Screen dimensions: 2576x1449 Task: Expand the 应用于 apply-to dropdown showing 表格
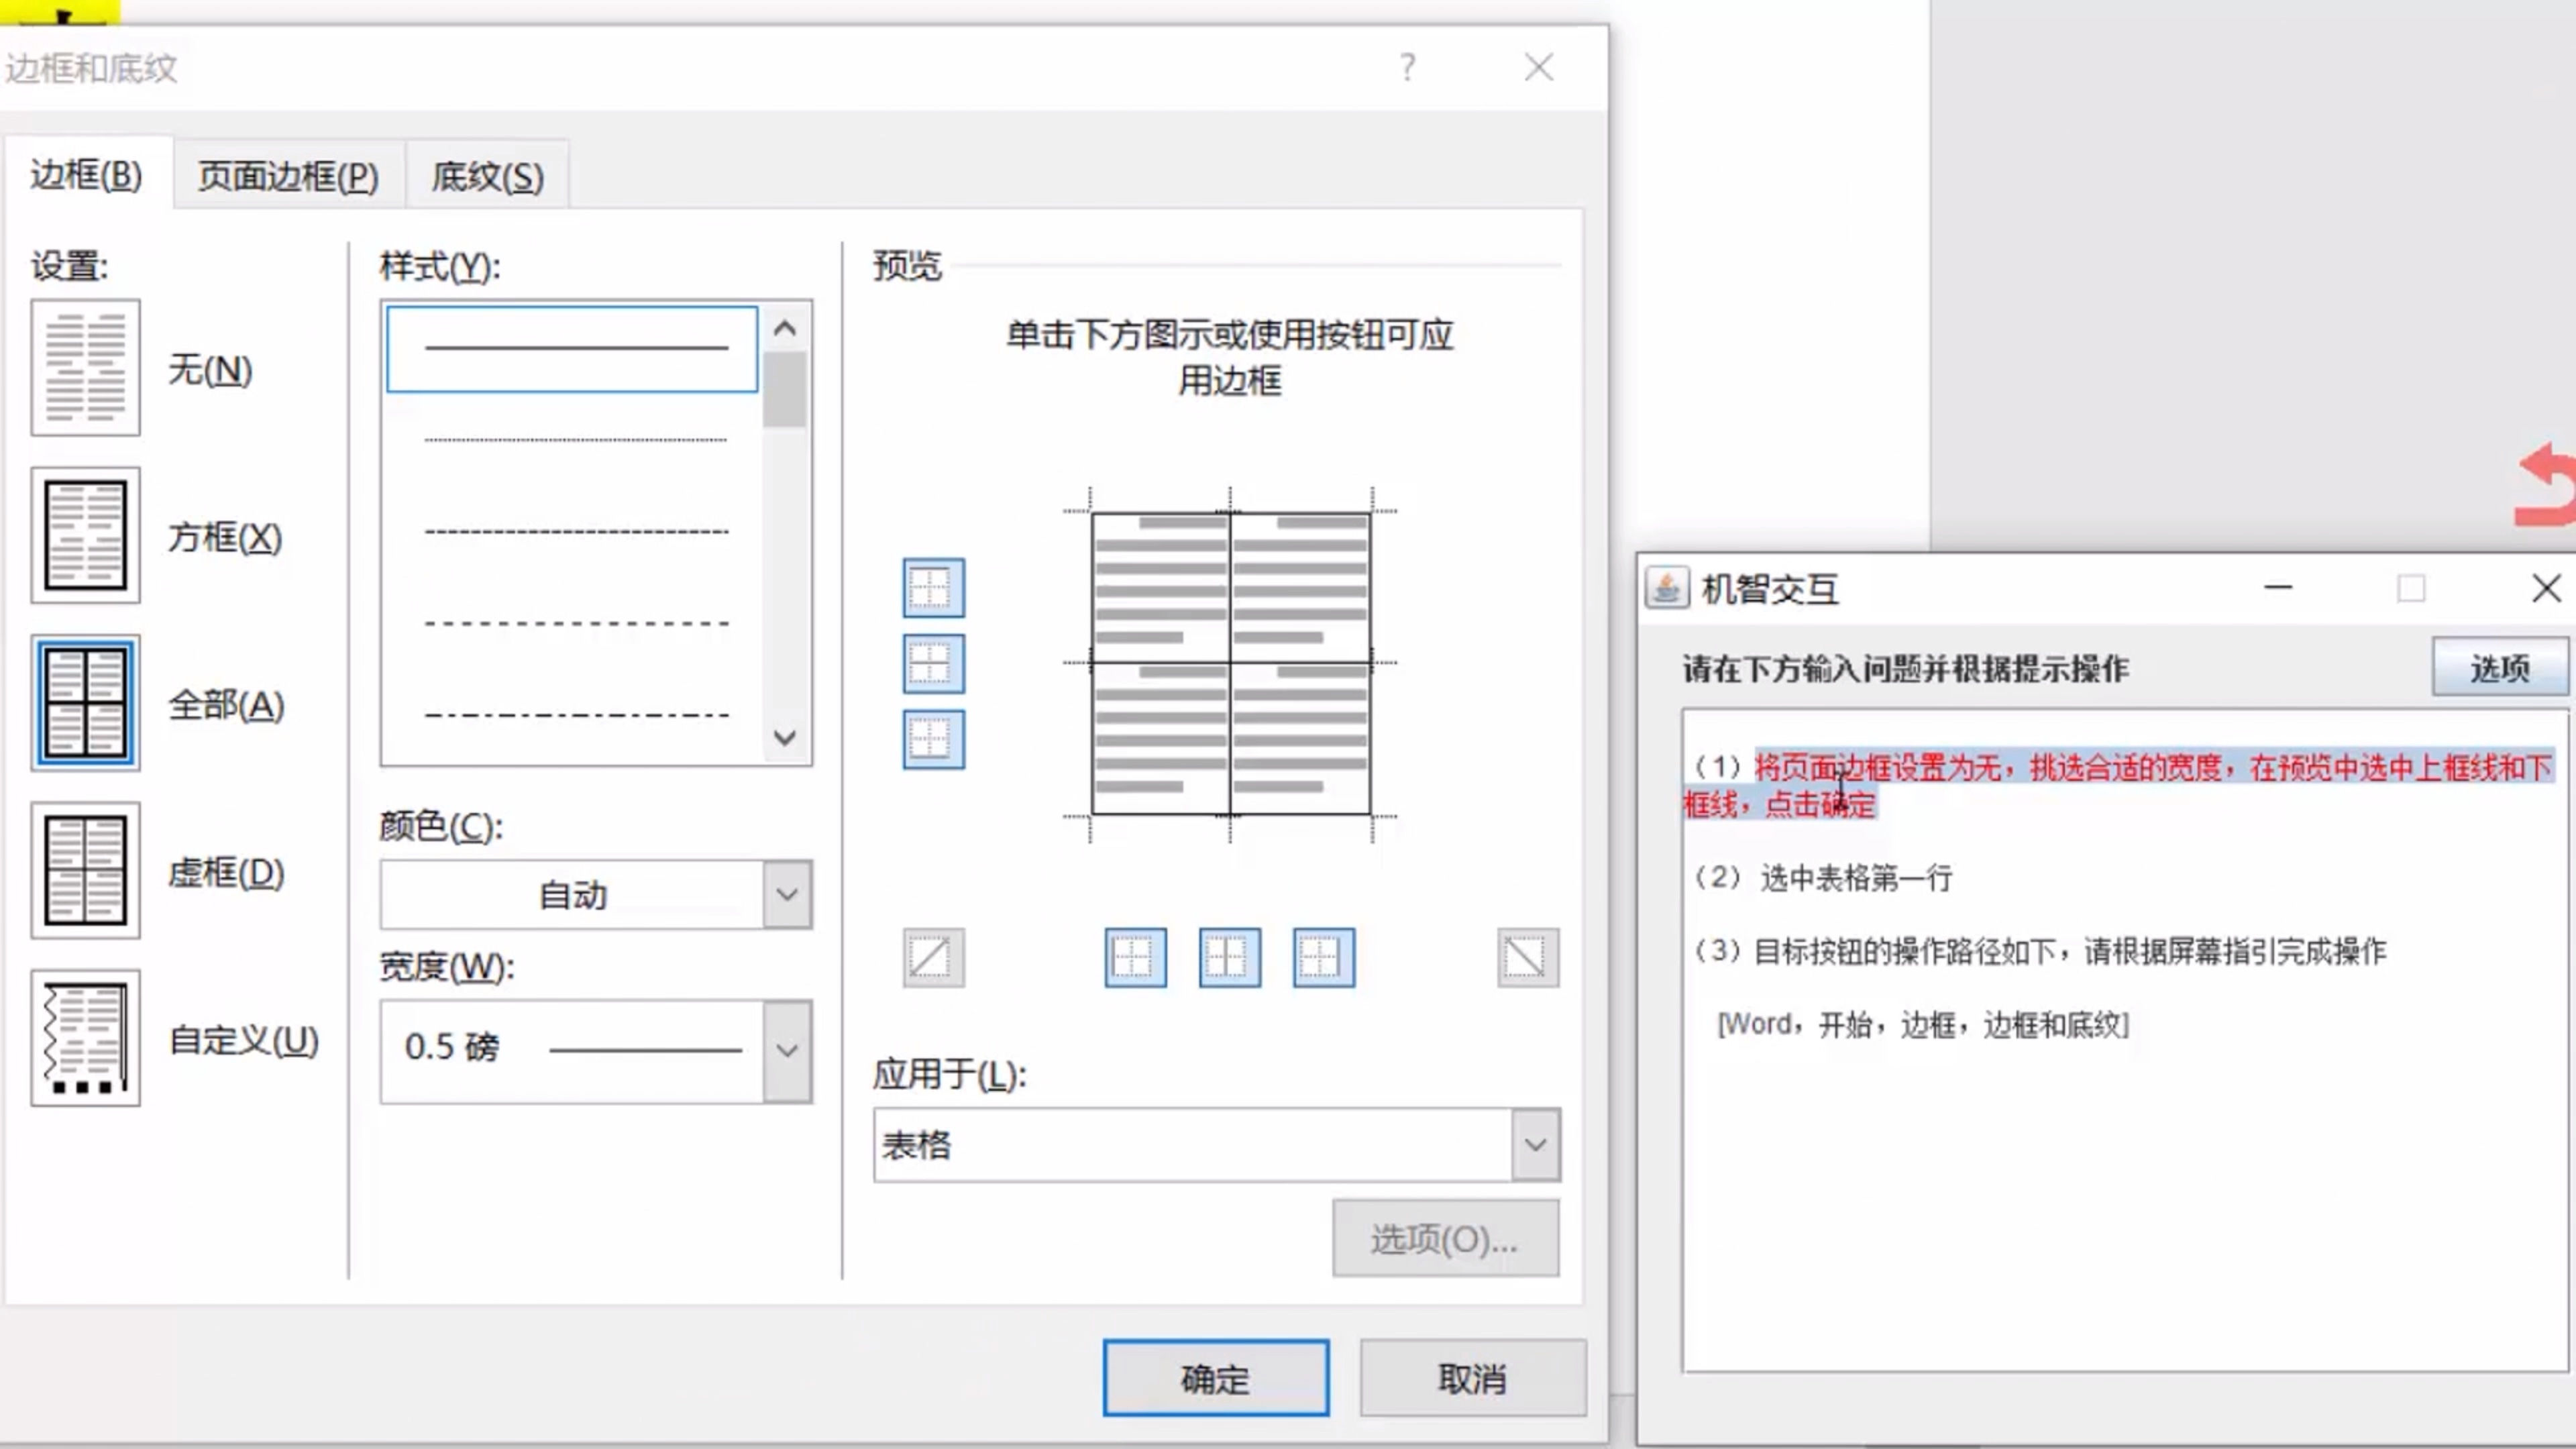(1535, 1145)
